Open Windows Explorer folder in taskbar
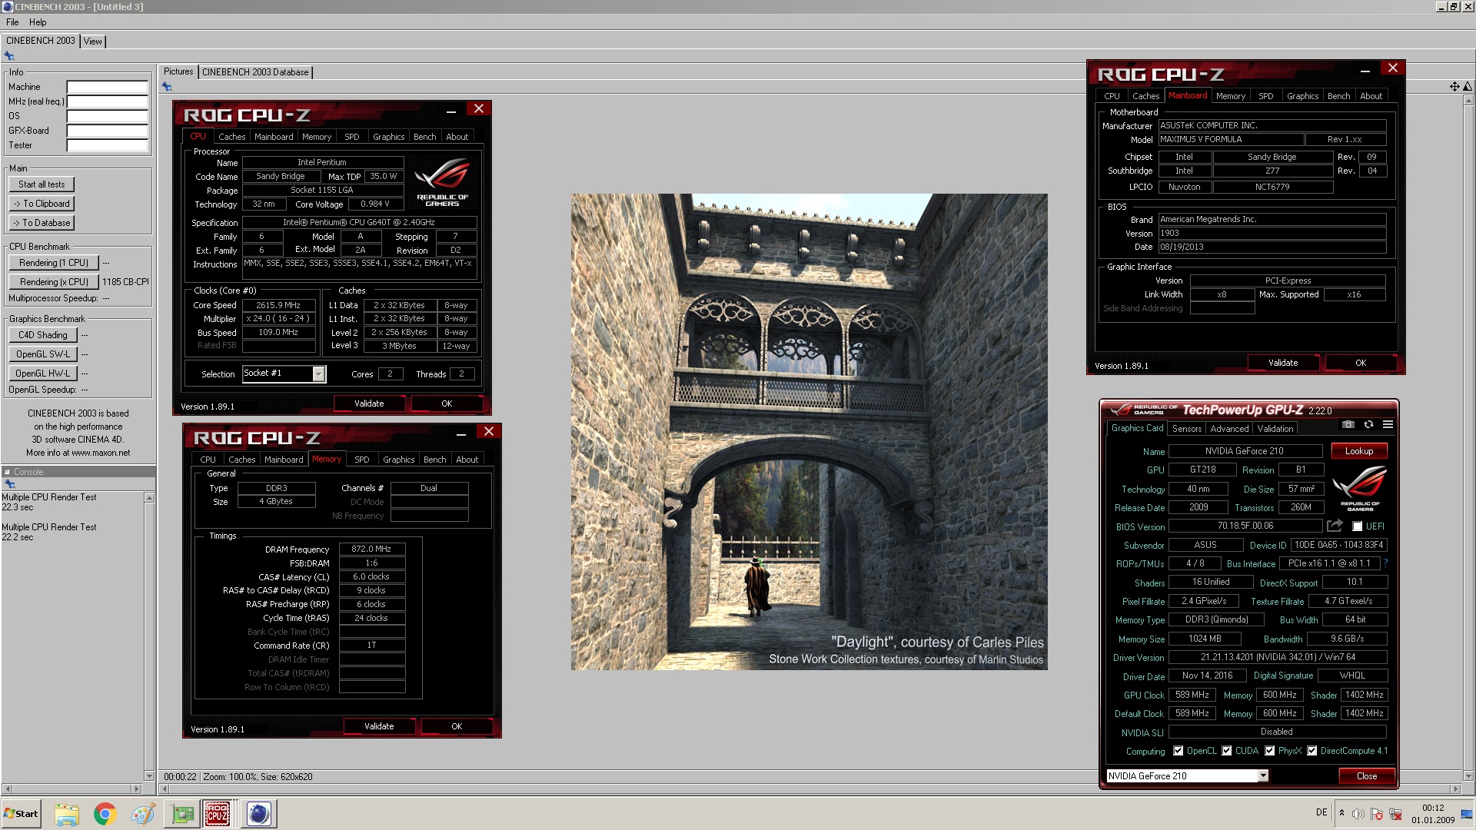Screen dimensions: 1476x830 pos(67,814)
